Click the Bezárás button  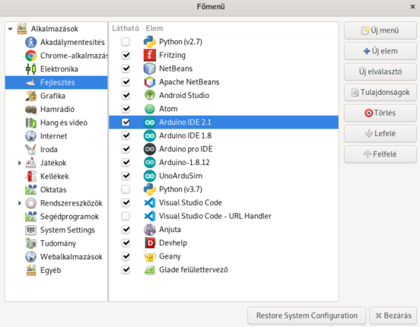point(393,316)
